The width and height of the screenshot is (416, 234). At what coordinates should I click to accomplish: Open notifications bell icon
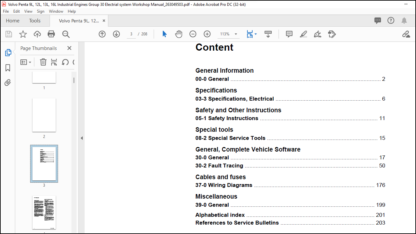click(404, 21)
